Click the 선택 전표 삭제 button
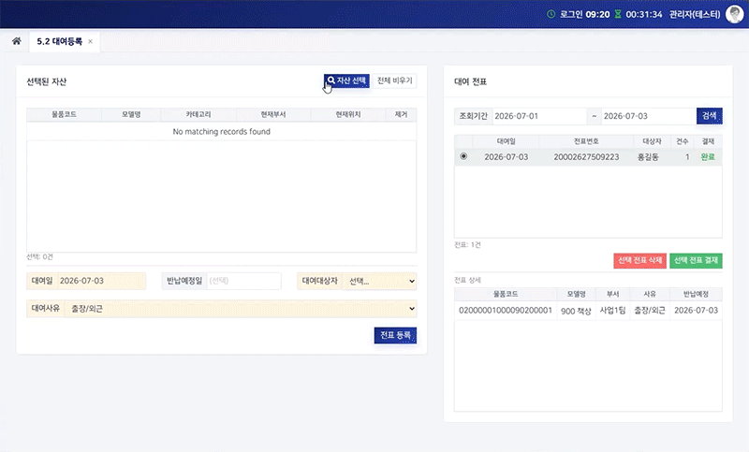749x452 pixels. click(x=639, y=260)
